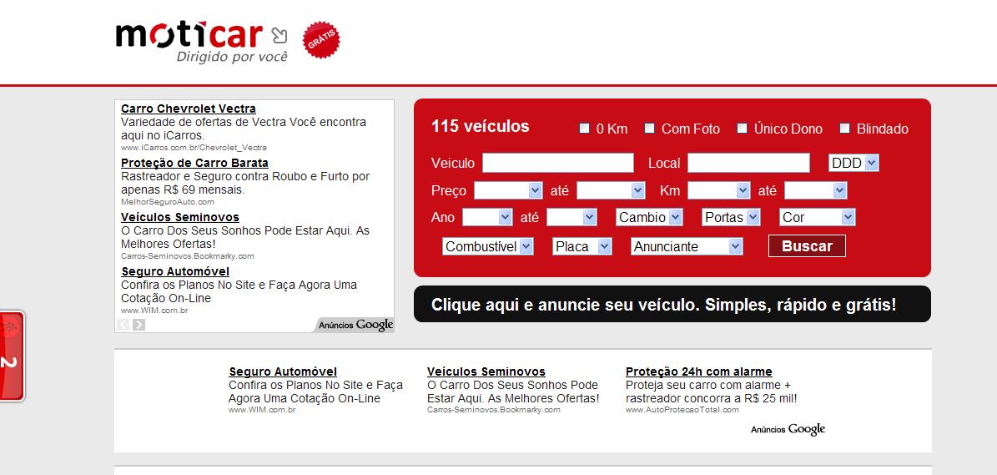
Task: Open the Proteção 24h com alarme link
Action: 699,371
